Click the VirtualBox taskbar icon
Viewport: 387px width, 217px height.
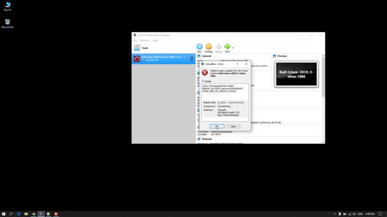point(41,214)
